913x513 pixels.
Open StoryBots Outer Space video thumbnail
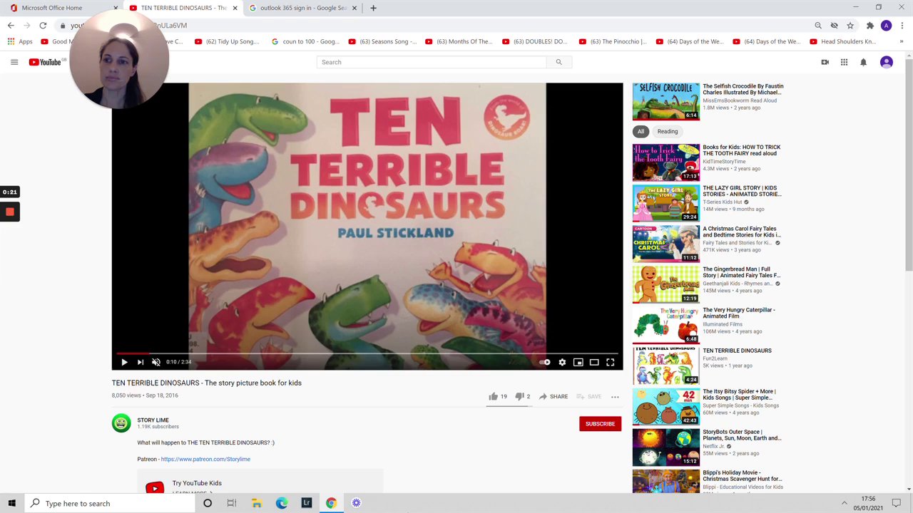point(666,447)
